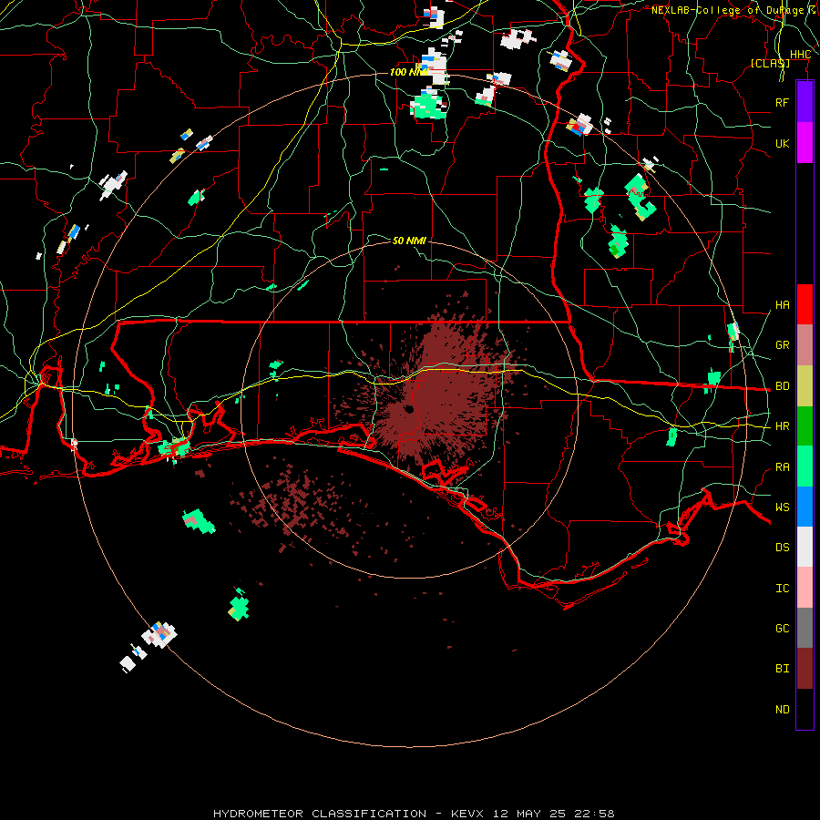Click the HHC product code label
The height and width of the screenshot is (820, 820).
pos(800,55)
